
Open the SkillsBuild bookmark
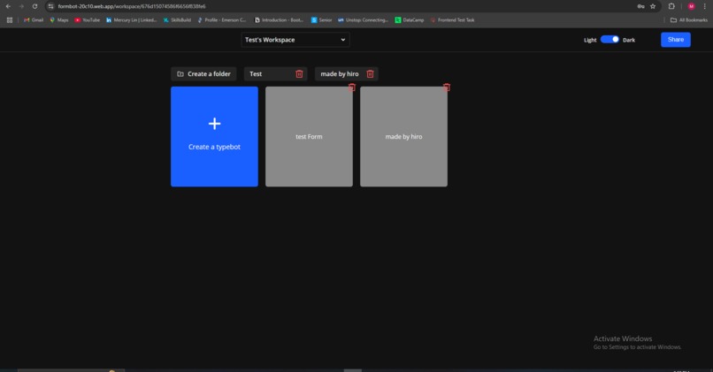tap(177, 20)
